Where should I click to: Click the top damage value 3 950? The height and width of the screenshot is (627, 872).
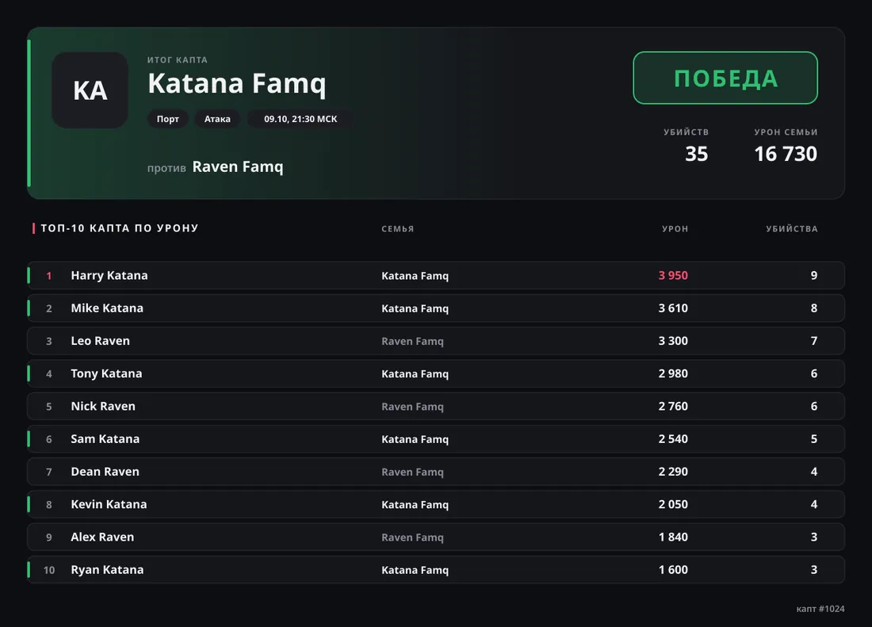point(673,276)
